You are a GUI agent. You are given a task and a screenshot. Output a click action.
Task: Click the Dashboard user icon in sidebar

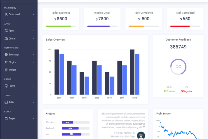(x=6, y=14)
